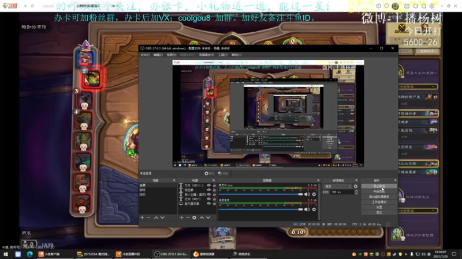The image size is (462, 259).
Task: Toggle lock on 粉丝群 source
Action: pyautogui.click(x=214, y=190)
